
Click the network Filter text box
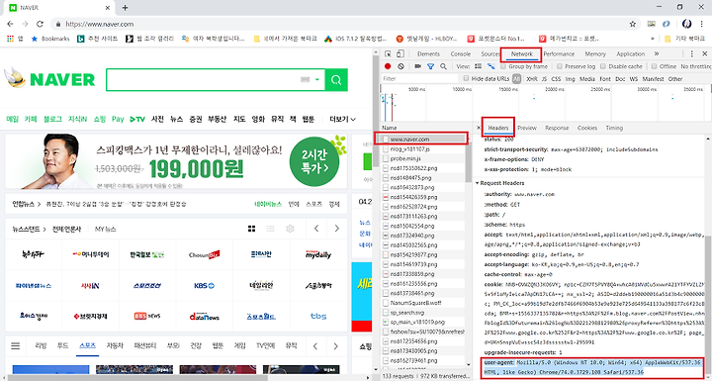(419, 78)
